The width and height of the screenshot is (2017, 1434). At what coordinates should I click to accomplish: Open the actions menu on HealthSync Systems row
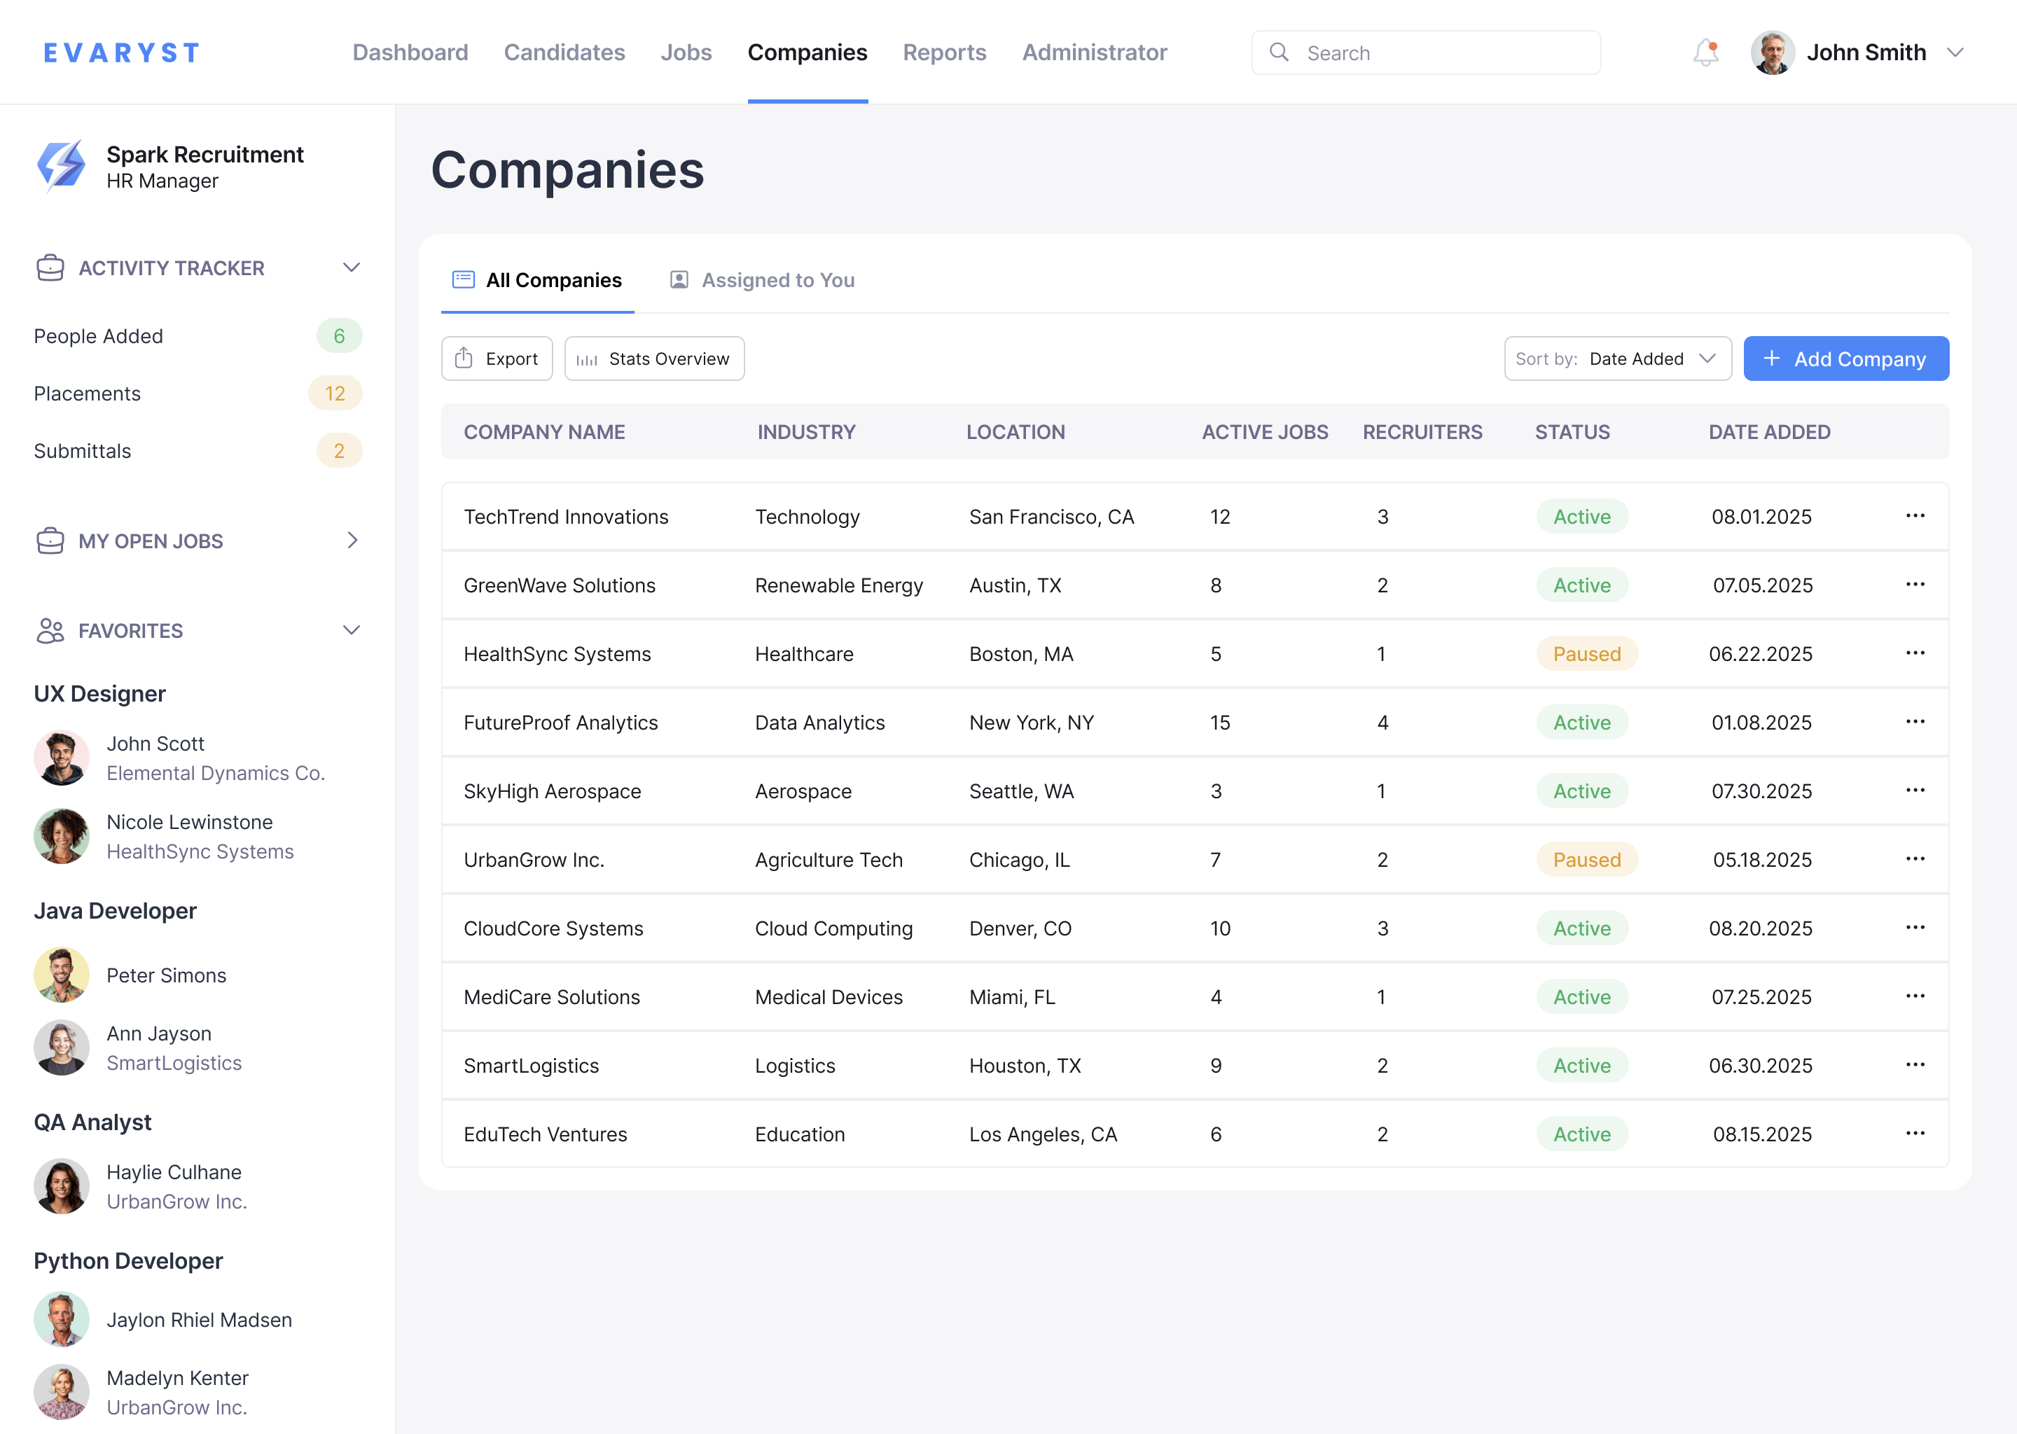1916,653
